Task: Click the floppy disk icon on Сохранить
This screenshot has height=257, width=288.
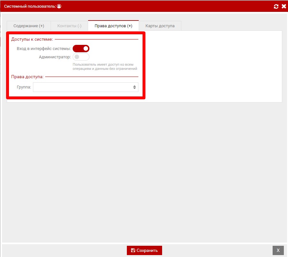Action: pyautogui.click(x=133, y=250)
